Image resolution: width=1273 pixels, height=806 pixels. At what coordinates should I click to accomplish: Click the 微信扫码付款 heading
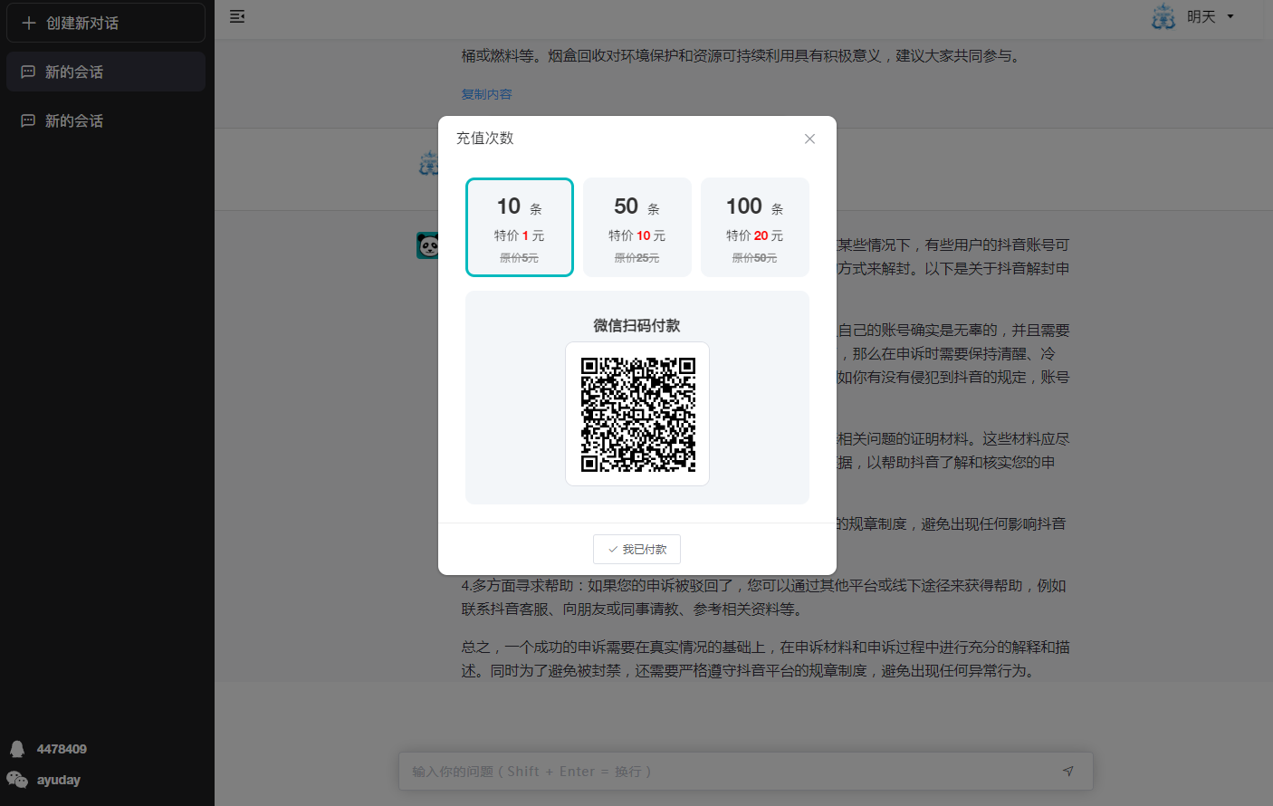tap(637, 325)
